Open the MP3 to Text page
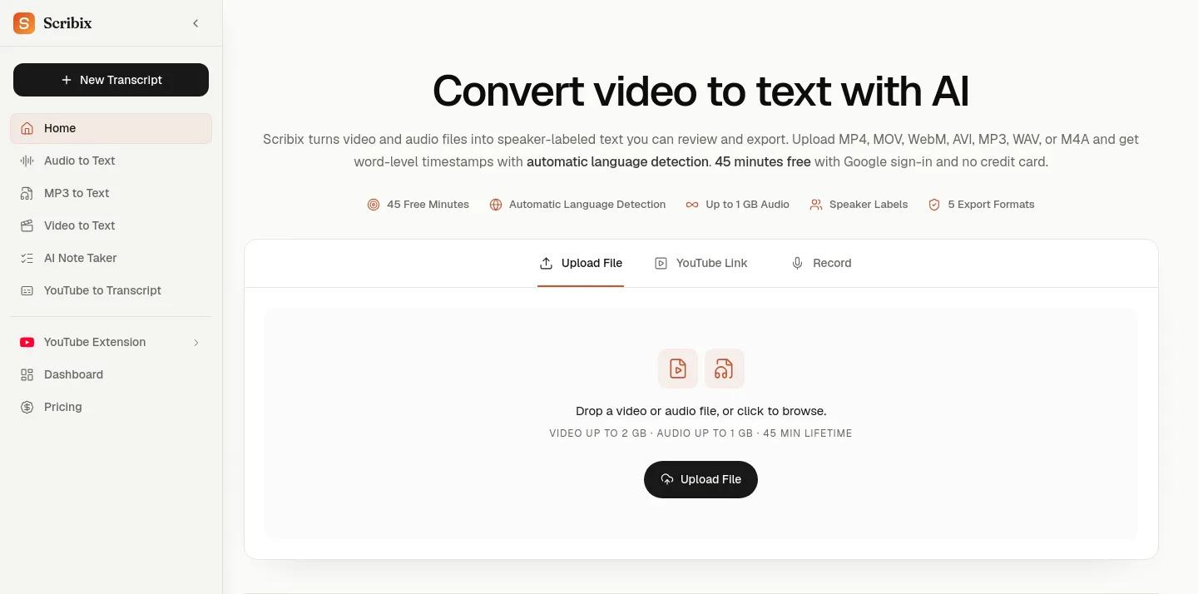 click(x=111, y=193)
